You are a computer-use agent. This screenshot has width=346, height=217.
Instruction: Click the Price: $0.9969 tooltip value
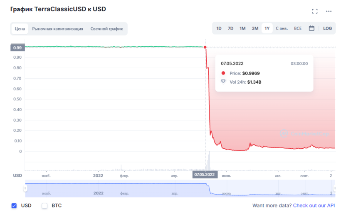[x=245, y=73]
